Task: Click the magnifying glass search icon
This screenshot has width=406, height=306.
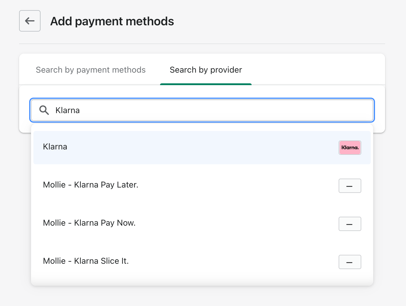Action: pyautogui.click(x=44, y=110)
